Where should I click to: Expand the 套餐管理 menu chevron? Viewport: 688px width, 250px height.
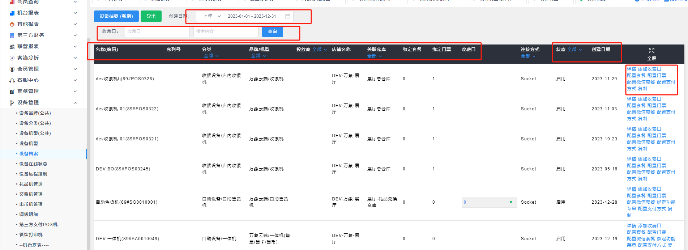[75, 92]
